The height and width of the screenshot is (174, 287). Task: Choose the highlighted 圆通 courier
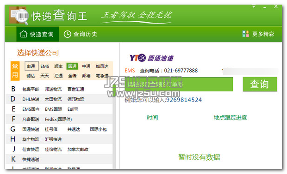[x=72, y=66]
